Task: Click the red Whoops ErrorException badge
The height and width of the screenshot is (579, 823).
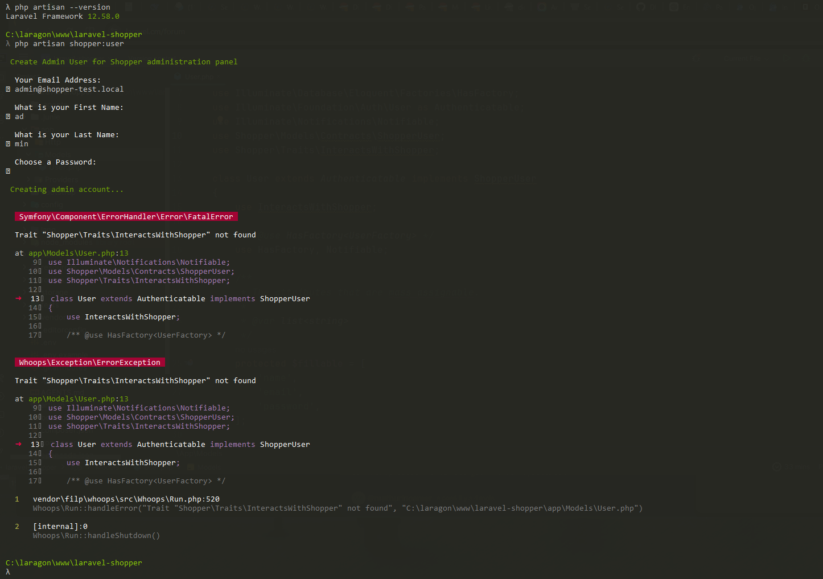Action: pos(90,362)
